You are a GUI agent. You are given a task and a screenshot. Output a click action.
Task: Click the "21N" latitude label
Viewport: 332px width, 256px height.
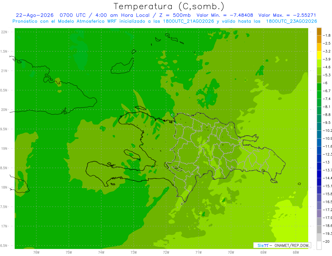[x=4, y=71]
